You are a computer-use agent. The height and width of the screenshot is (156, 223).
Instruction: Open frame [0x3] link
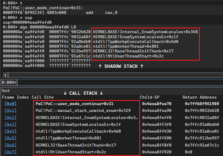coord(10,124)
